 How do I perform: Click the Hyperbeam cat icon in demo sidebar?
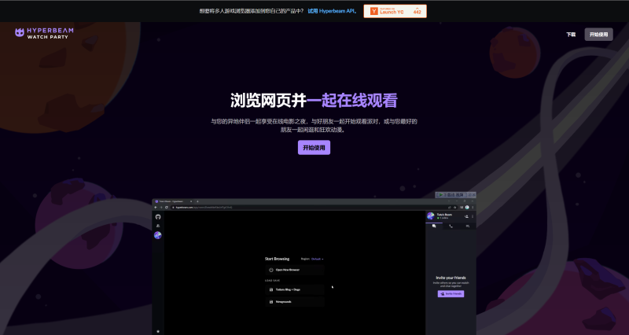[158, 216]
